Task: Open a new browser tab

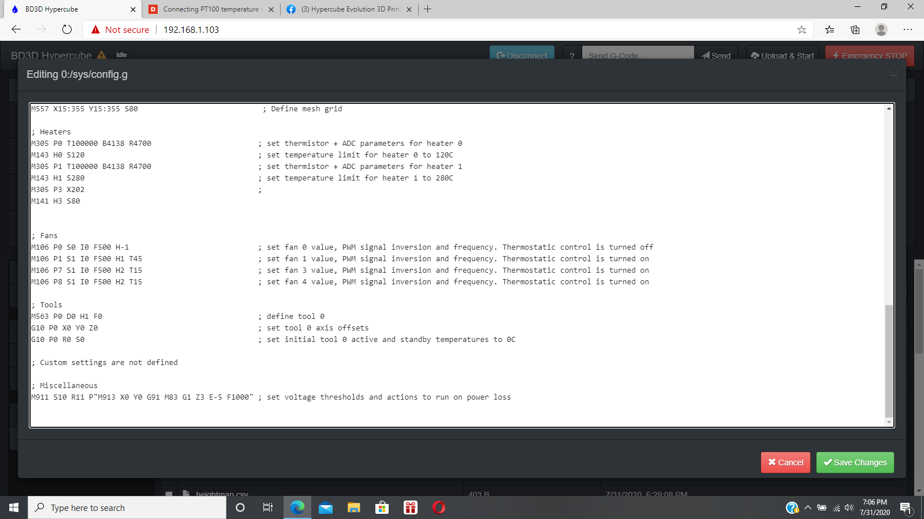Action: pos(427,9)
